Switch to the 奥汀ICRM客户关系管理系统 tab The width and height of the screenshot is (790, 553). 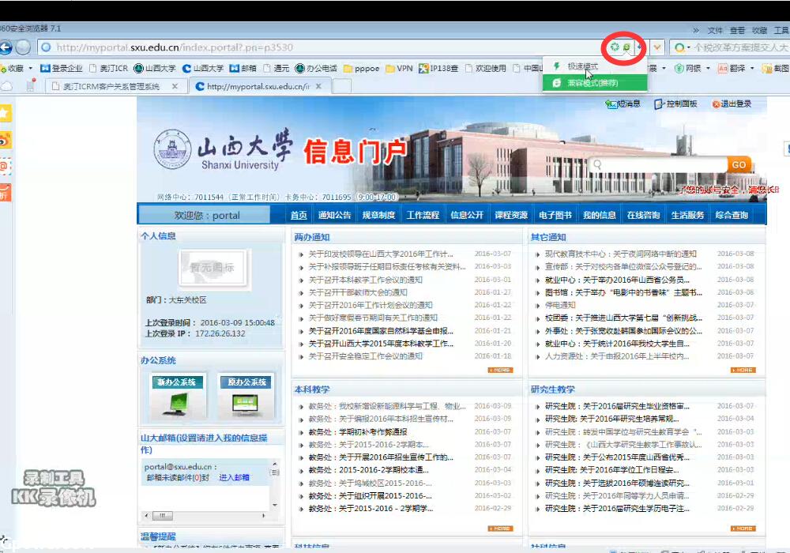coord(111,86)
